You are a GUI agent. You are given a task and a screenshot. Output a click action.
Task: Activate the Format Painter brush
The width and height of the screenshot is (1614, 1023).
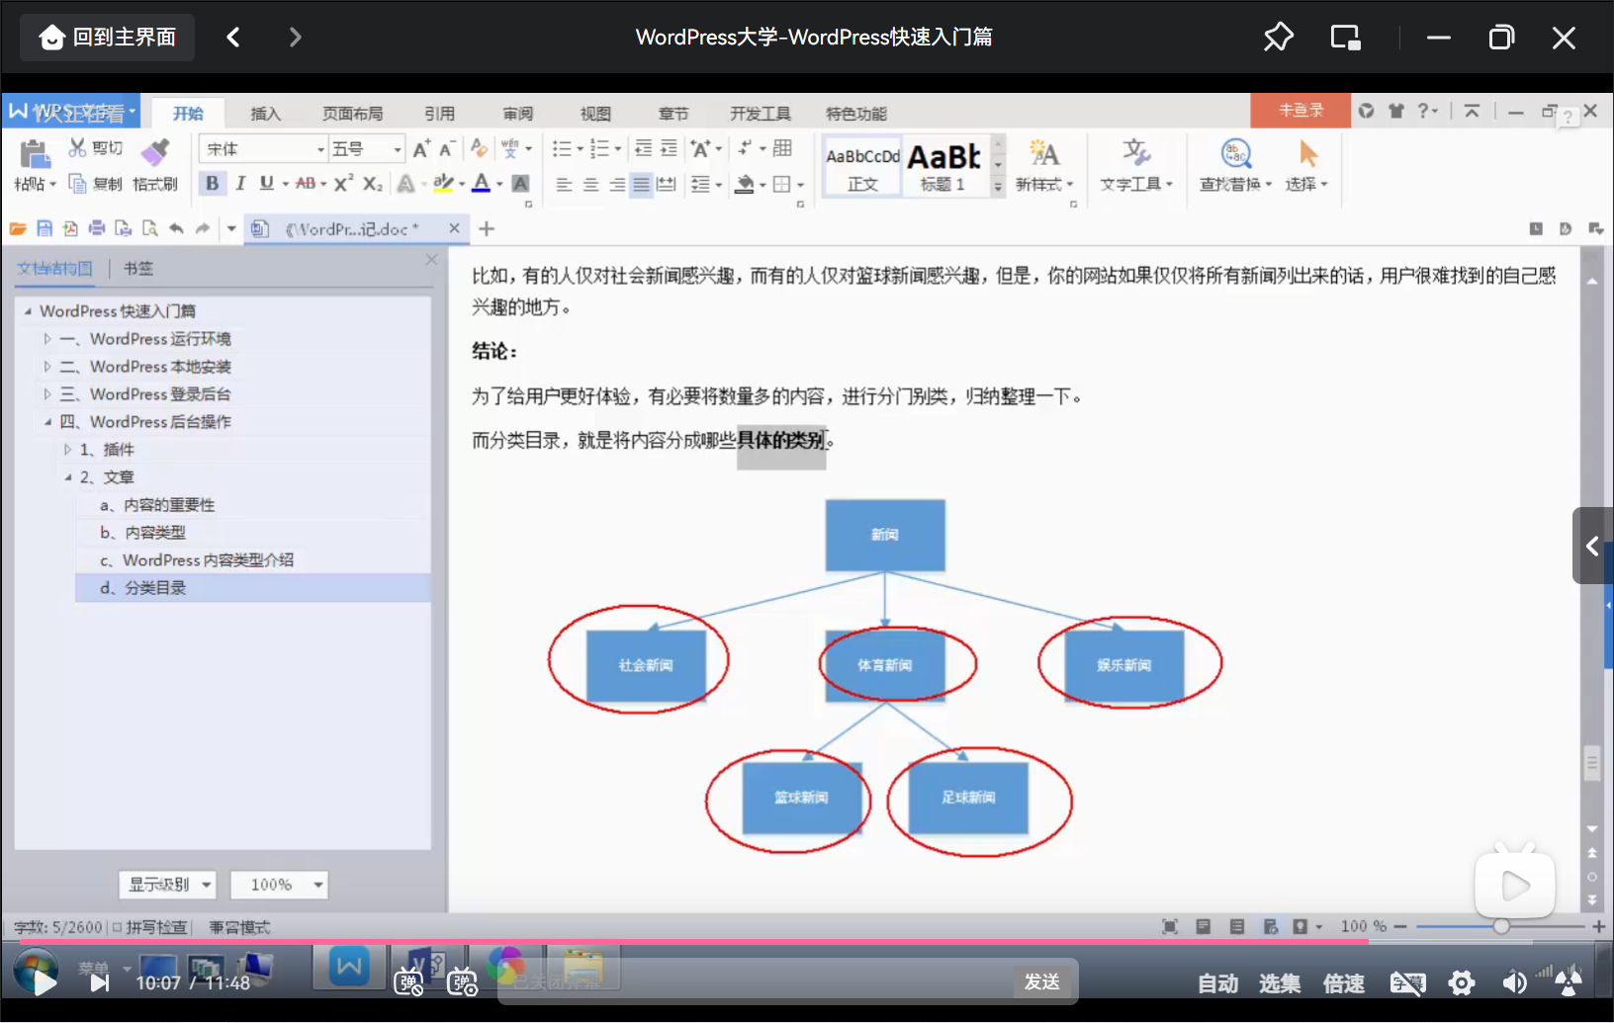tap(155, 152)
